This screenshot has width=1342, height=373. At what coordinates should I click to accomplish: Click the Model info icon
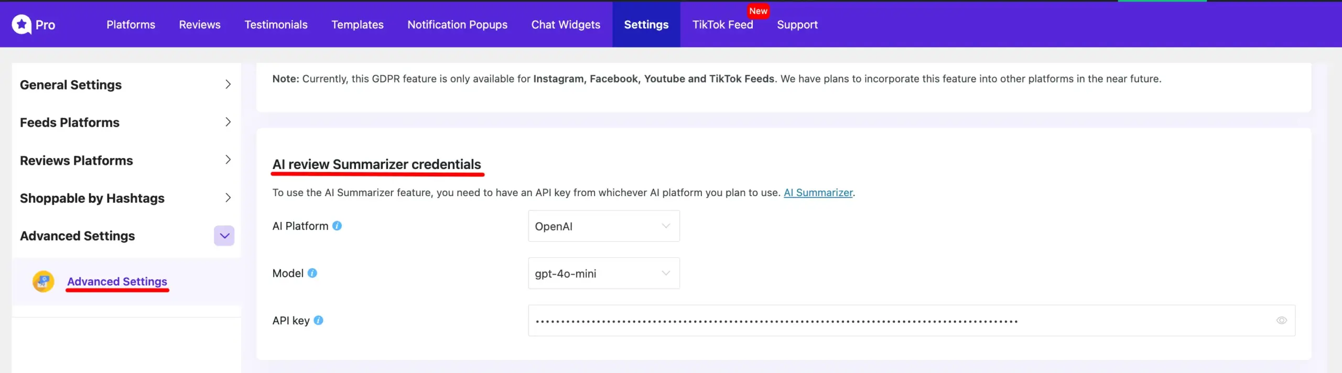click(x=312, y=273)
